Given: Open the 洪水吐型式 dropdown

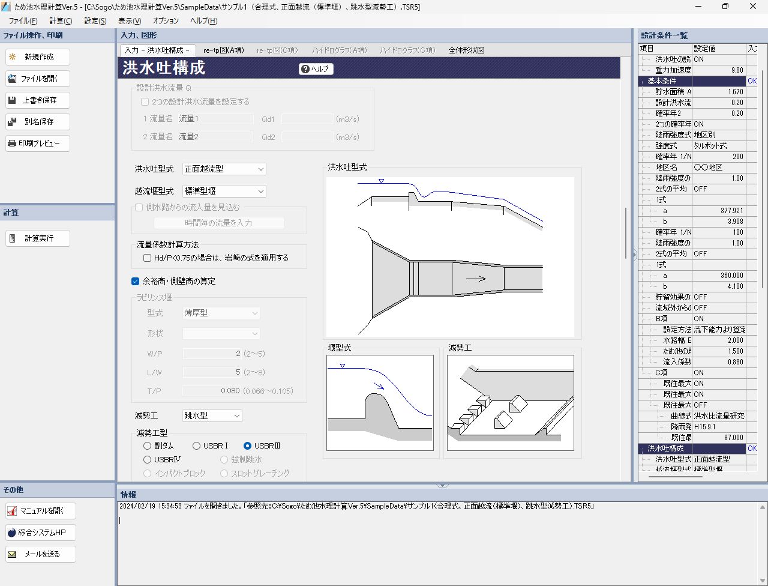Looking at the screenshot, I should click(224, 169).
